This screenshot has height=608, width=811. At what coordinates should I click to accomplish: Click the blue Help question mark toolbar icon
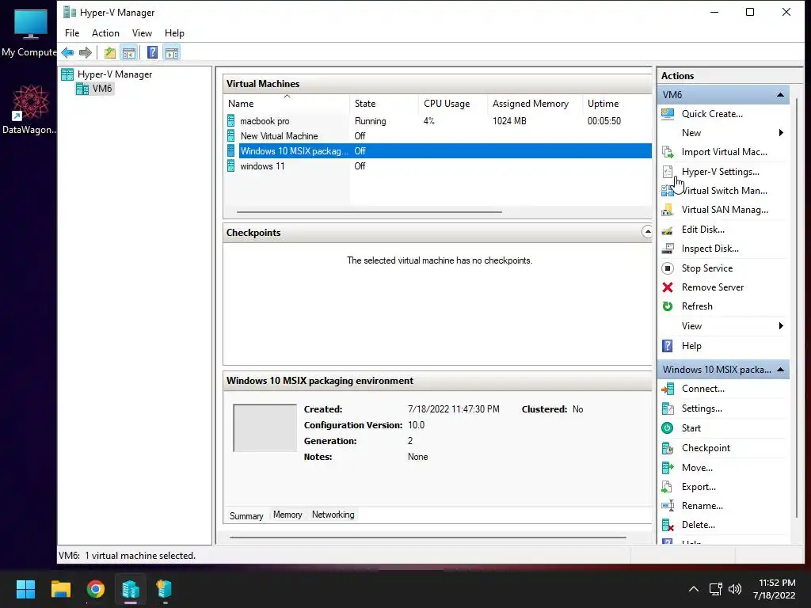click(152, 53)
